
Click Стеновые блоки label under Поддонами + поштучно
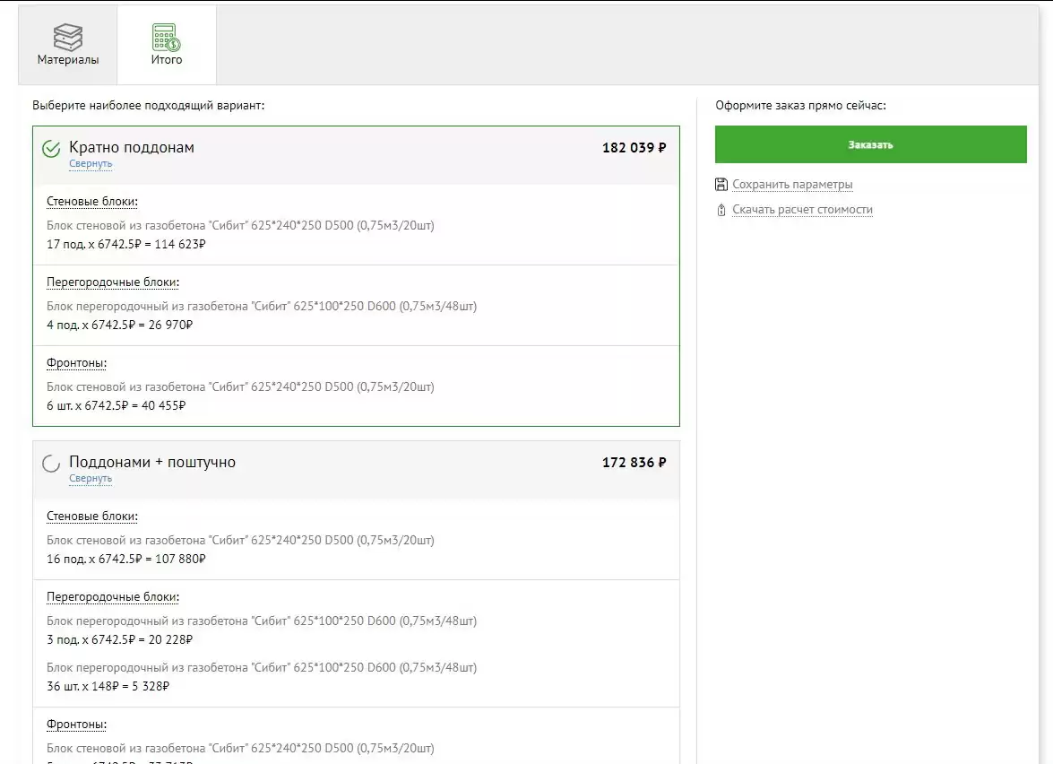(92, 516)
